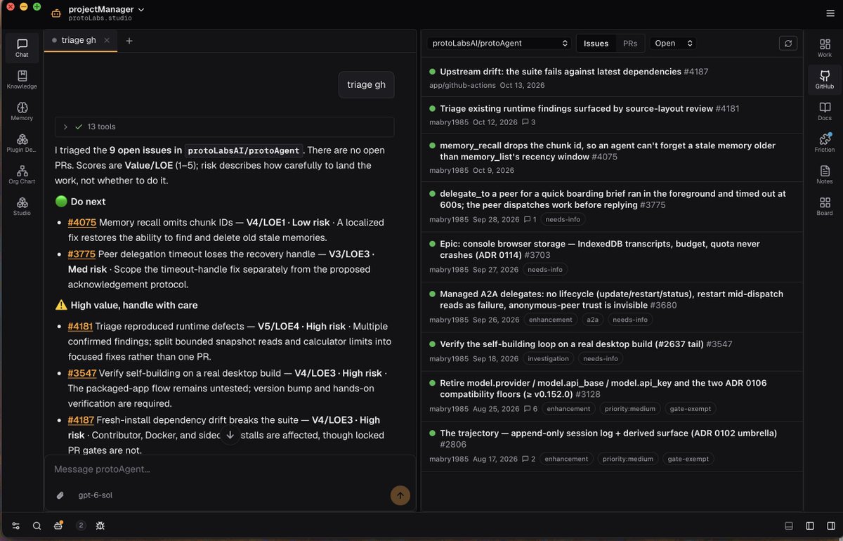Click gate-exempt label on issue #2806
This screenshot has width=843, height=541.
click(689, 459)
